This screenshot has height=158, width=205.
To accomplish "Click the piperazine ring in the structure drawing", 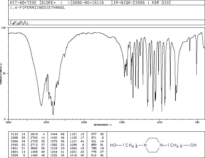I will [x=153, y=145].
